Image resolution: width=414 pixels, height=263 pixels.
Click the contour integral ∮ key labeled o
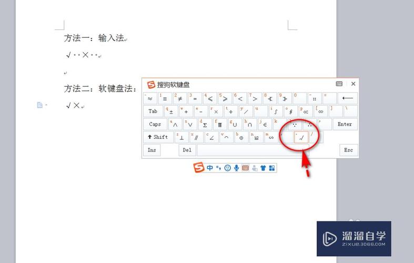[291, 111]
